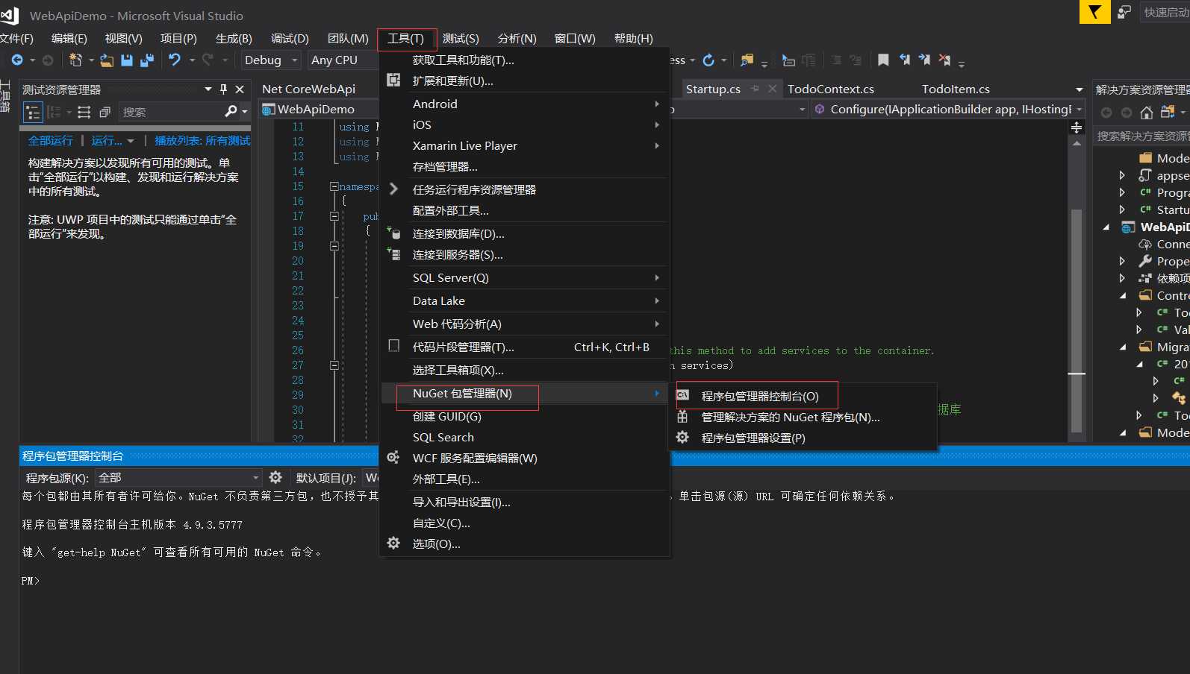Click the Save All icon
1190x674 pixels.
pyautogui.click(x=147, y=60)
